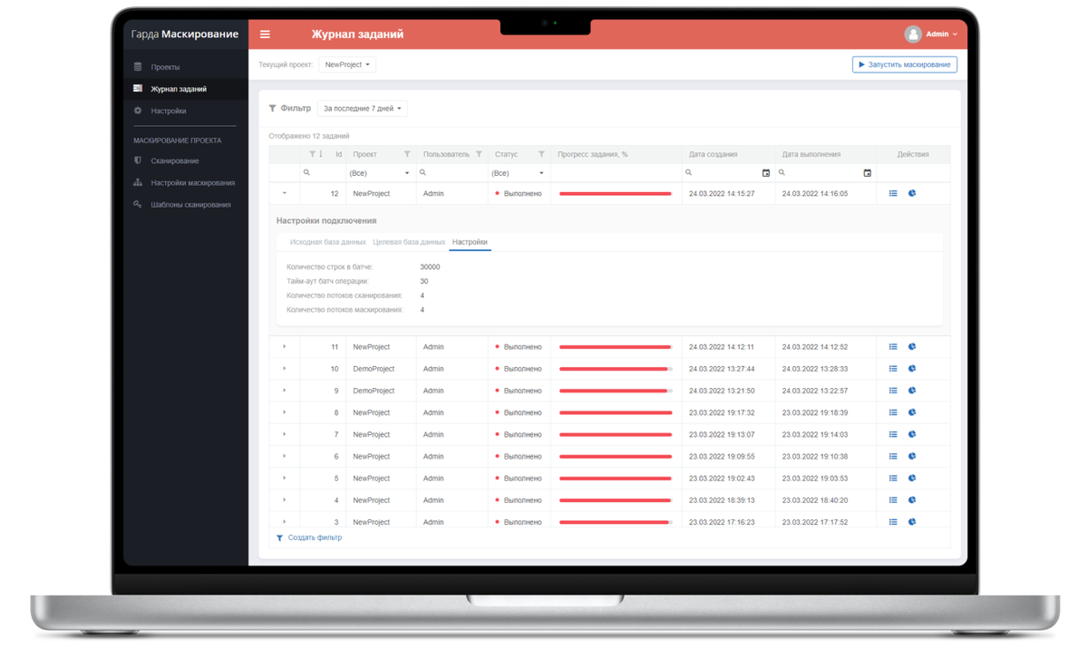Image resolution: width=1088 pixels, height=648 pixels.
Task: Collapse the expanded row 12
Action: point(285,193)
